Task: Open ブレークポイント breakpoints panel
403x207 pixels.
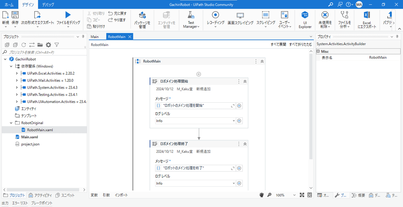Action: pyautogui.click(x=42, y=203)
